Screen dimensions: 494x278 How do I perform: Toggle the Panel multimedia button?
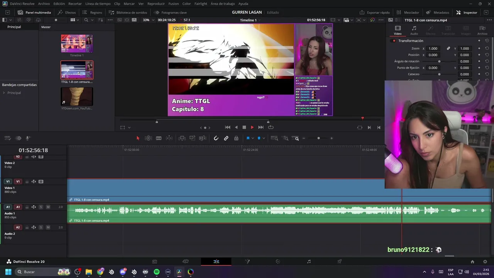(34, 12)
